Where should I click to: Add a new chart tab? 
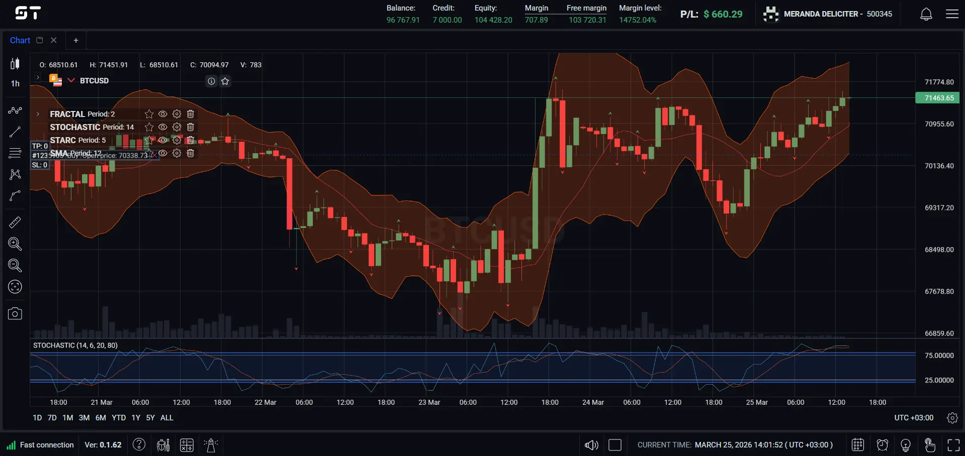click(76, 40)
